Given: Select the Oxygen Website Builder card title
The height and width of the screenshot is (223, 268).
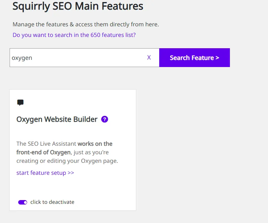Looking at the screenshot, I should click(57, 119).
